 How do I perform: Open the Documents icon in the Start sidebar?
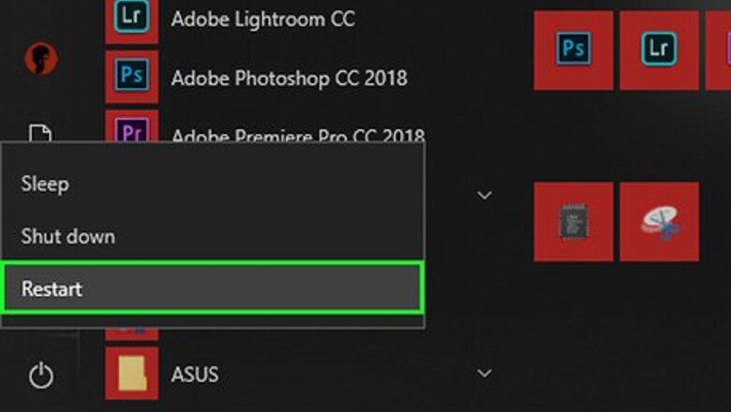pos(40,133)
